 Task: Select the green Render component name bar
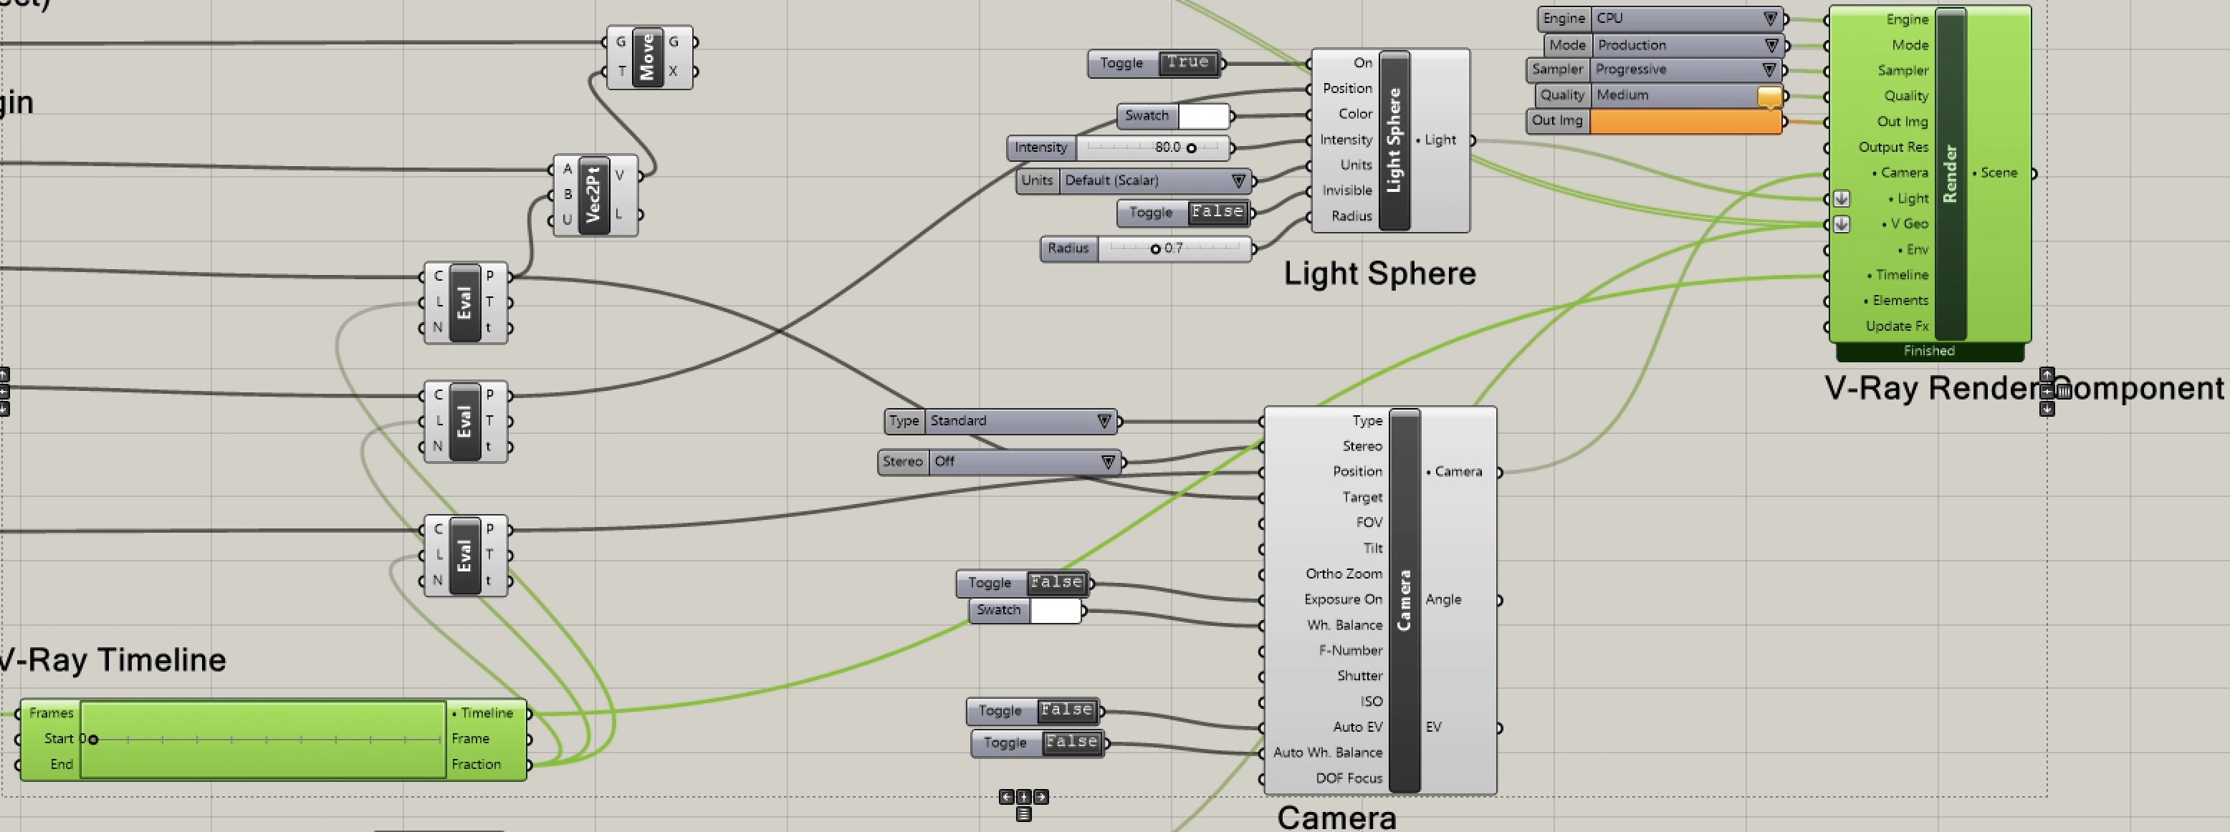1951,174
